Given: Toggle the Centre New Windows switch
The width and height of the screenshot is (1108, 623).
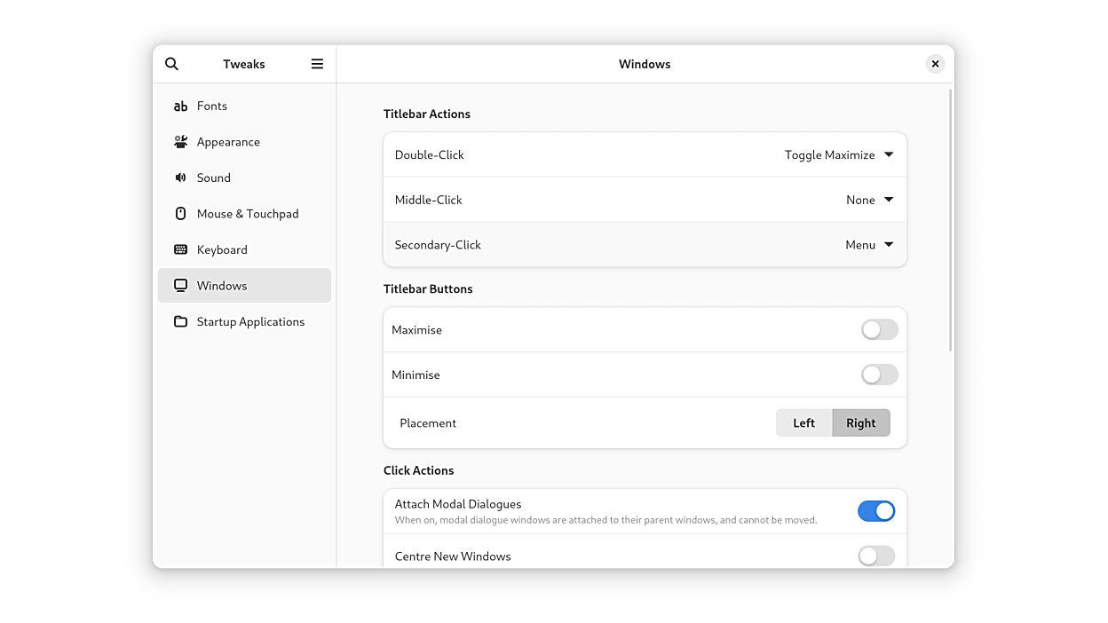Looking at the screenshot, I should coord(875,556).
